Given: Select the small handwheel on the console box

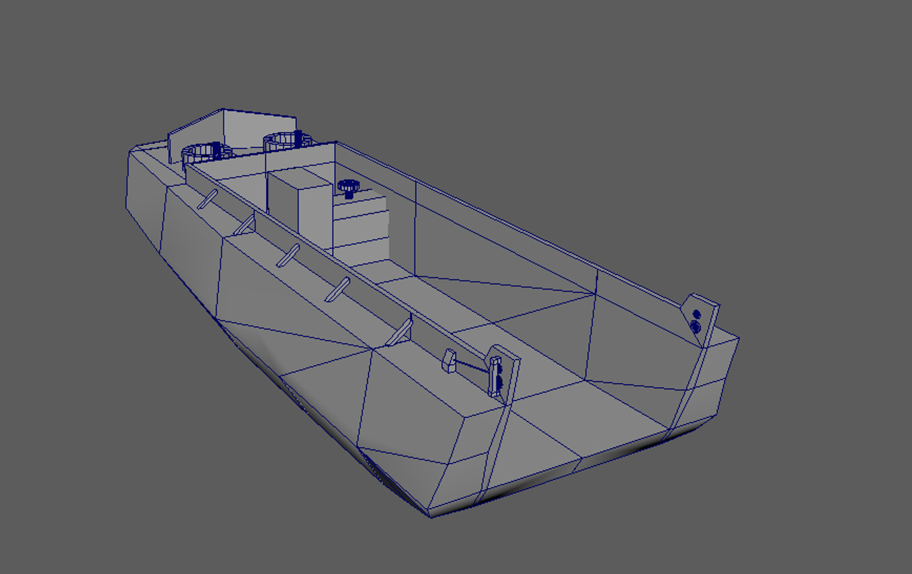Looking at the screenshot, I should tap(349, 187).
